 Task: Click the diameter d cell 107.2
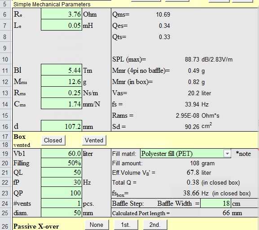point(61,126)
